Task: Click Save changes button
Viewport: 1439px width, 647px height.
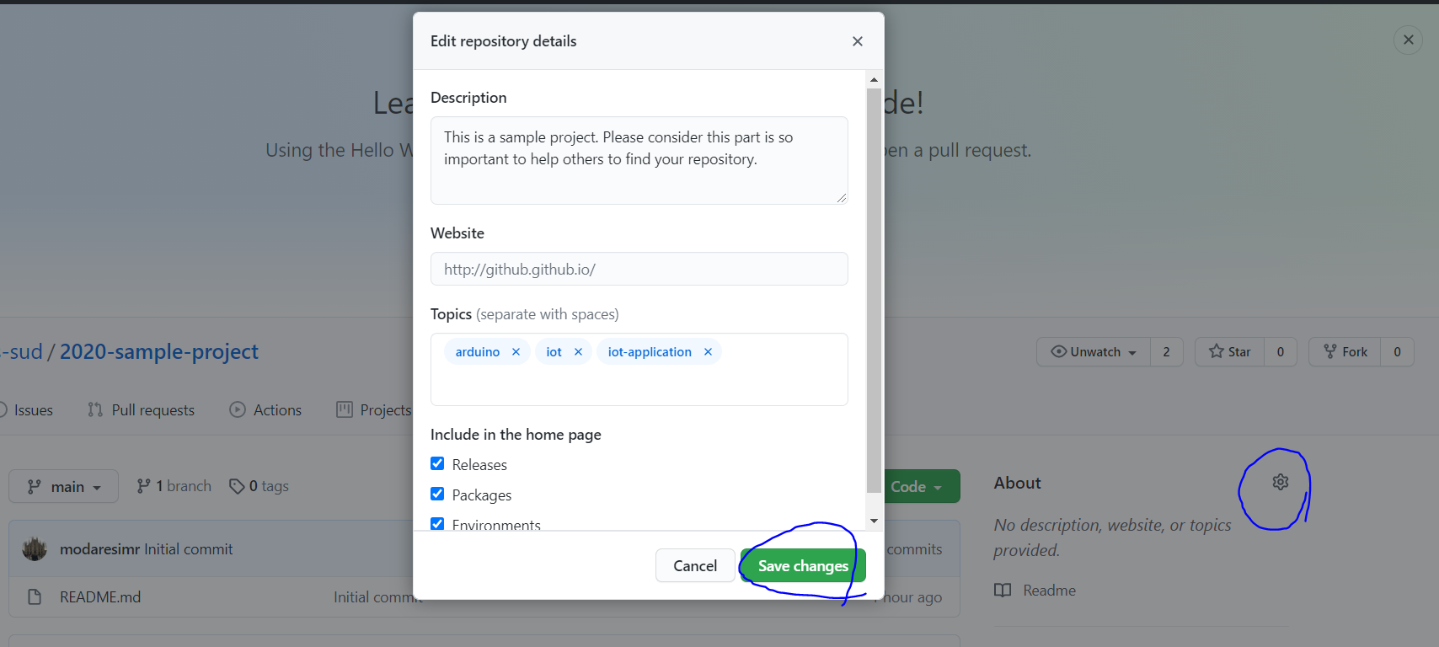Action: (803, 565)
